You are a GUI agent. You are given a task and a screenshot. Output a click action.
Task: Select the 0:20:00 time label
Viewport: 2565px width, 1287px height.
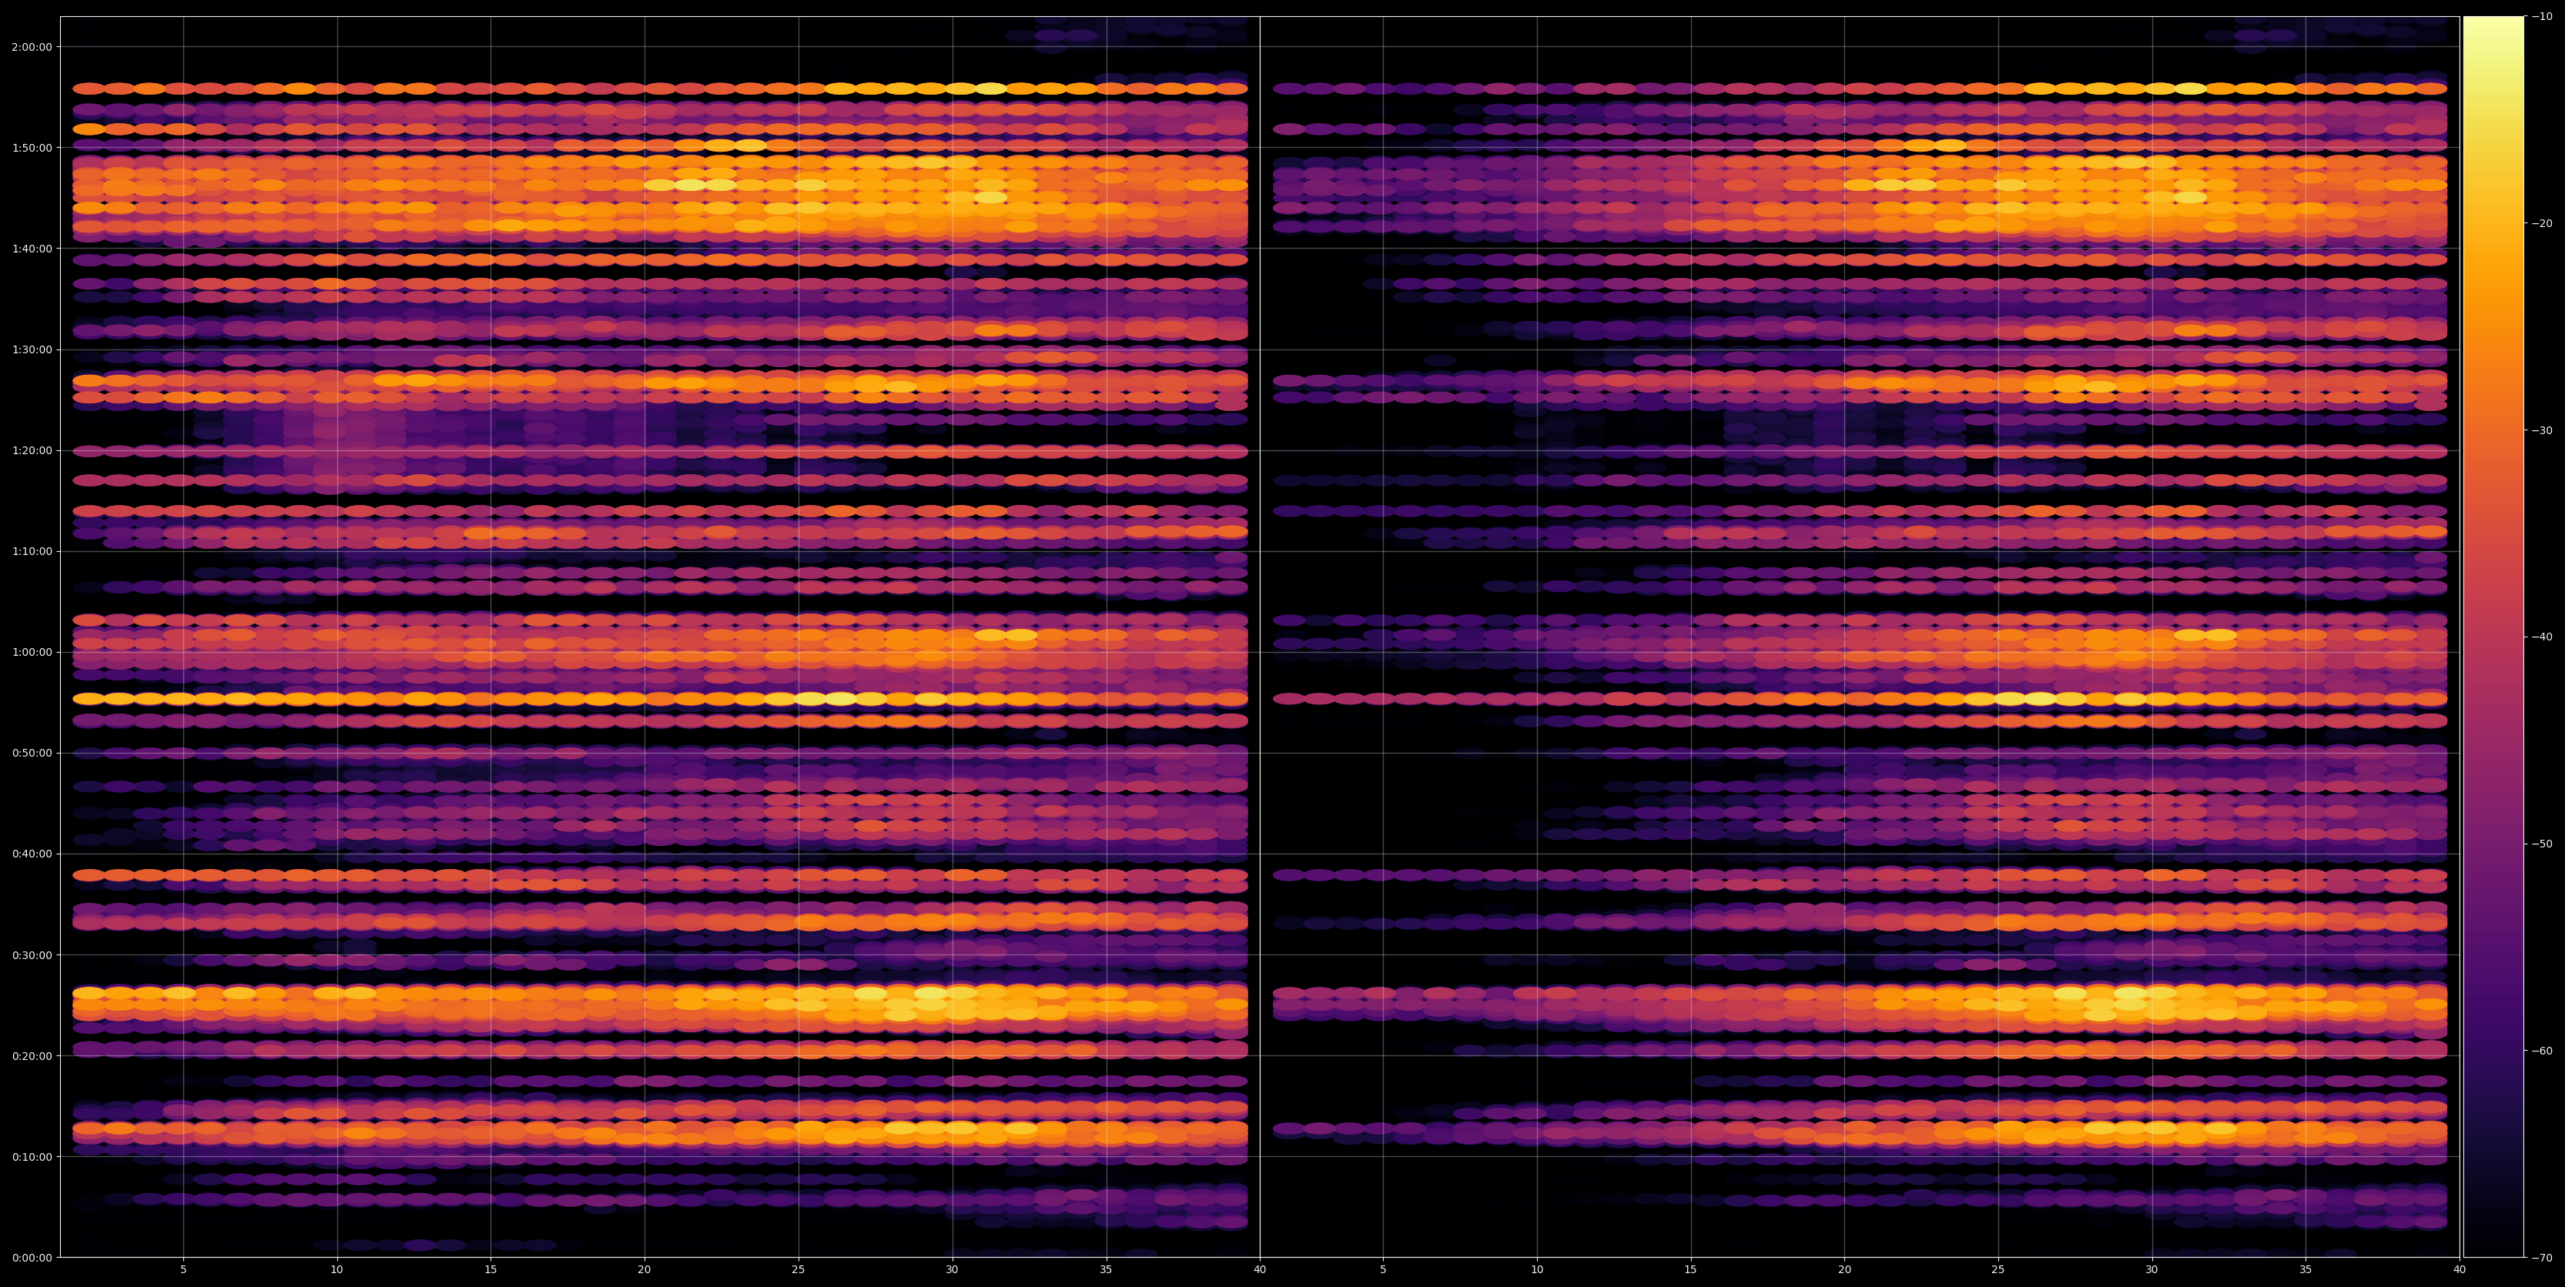33,1055
